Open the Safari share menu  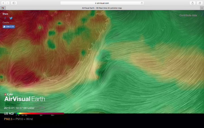tap(193, 3)
